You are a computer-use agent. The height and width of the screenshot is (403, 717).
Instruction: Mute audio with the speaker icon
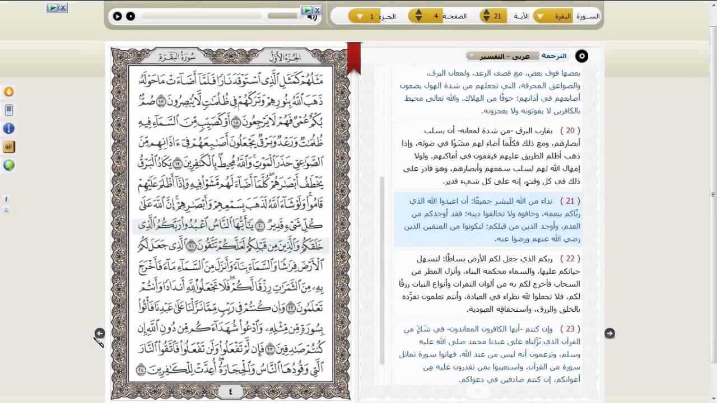pos(312,17)
